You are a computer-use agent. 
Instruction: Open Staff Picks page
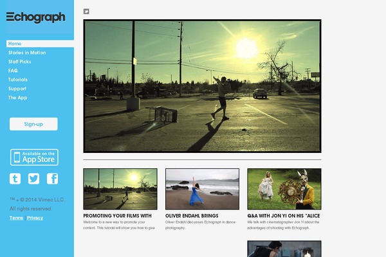tap(20, 62)
